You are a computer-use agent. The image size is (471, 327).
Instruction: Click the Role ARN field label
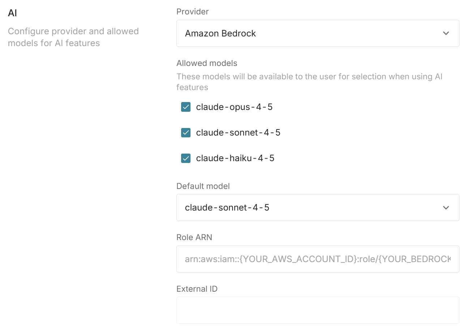click(194, 237)
